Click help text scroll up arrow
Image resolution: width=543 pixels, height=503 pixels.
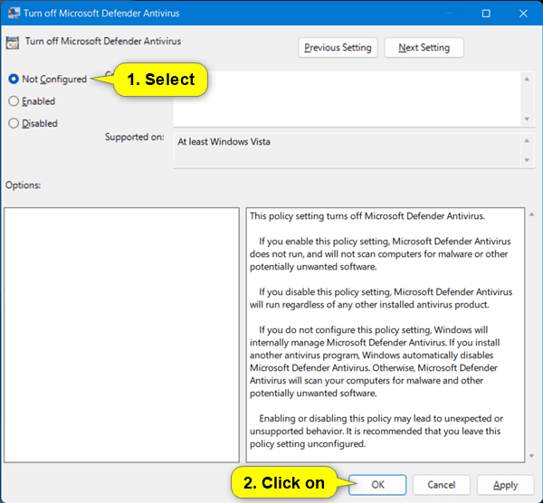coord(531,214)
